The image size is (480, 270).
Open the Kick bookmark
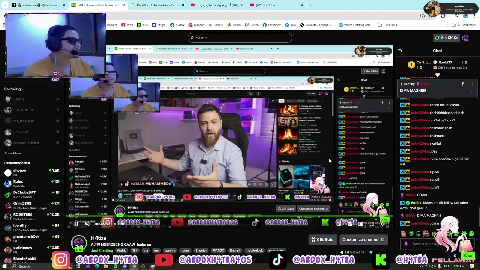click(142, 25)
